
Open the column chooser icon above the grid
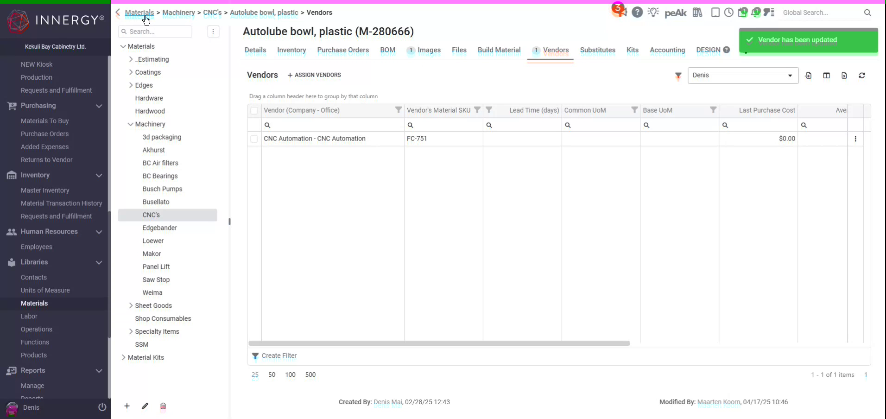point(827,75)
